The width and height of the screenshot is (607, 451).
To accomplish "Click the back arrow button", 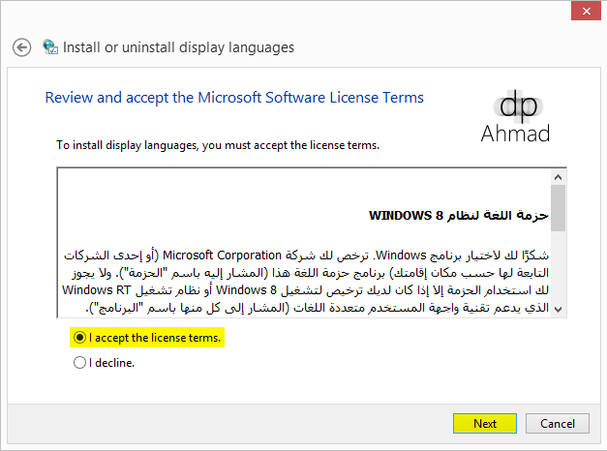I will point(22,46).
